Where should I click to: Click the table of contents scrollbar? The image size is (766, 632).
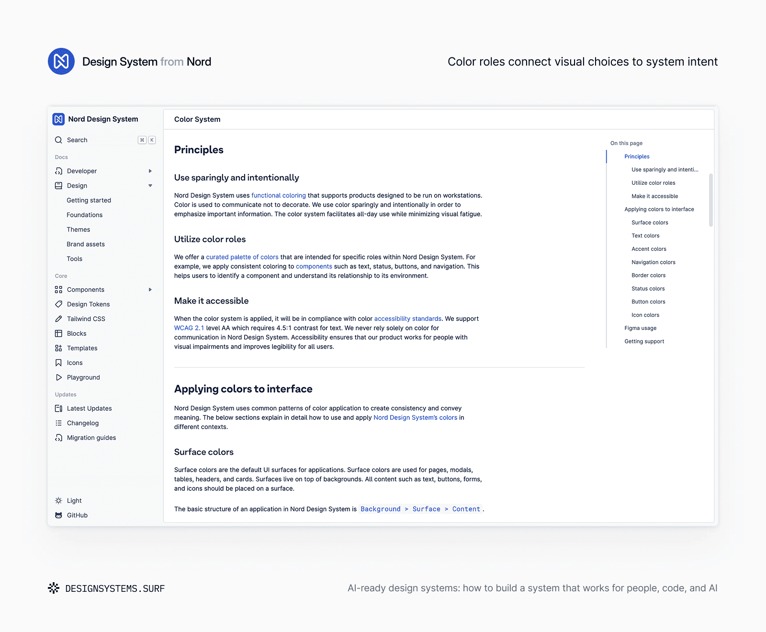(711, 200)
